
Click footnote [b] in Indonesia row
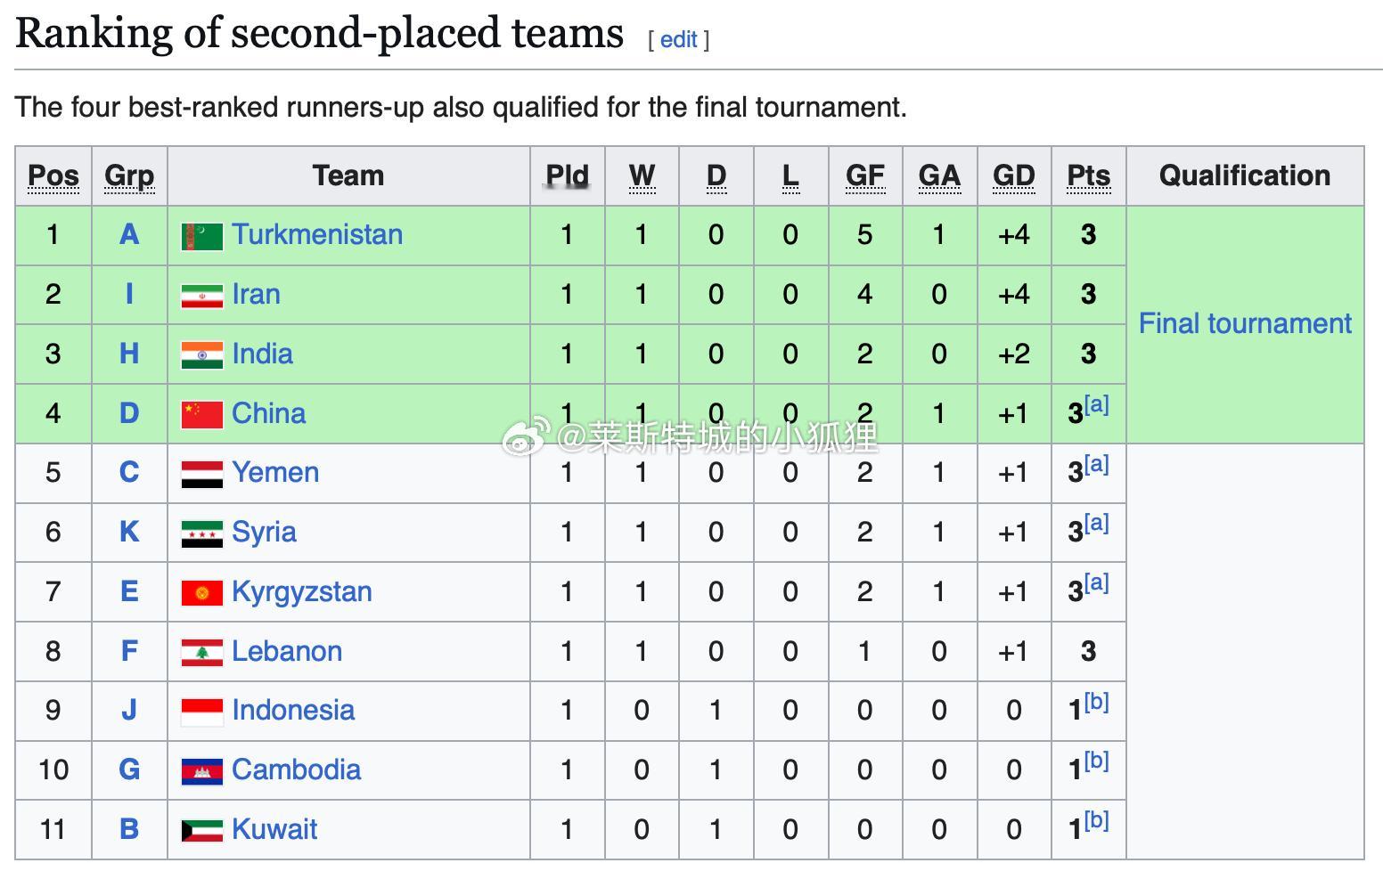pyautogui.click(x=1097, y=702)
